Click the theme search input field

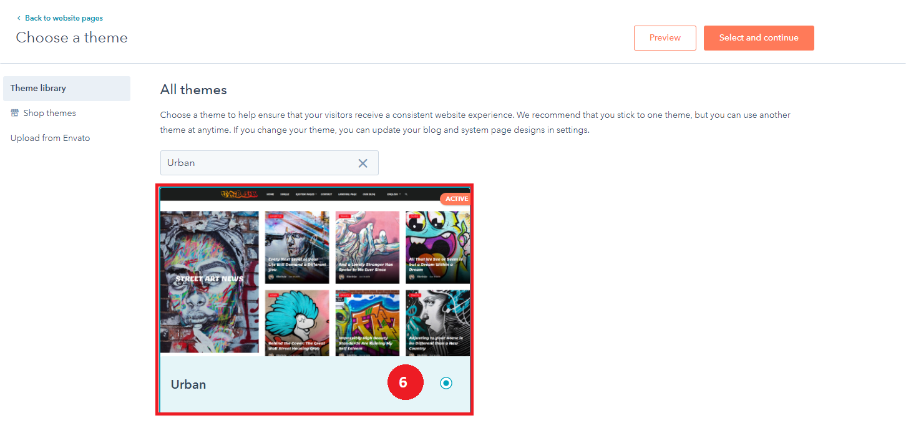pos(256,163)
